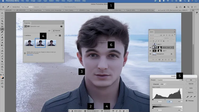Click the Harmonize button
The width and height of the screenshot is (199, 112).
click(106, 111)
